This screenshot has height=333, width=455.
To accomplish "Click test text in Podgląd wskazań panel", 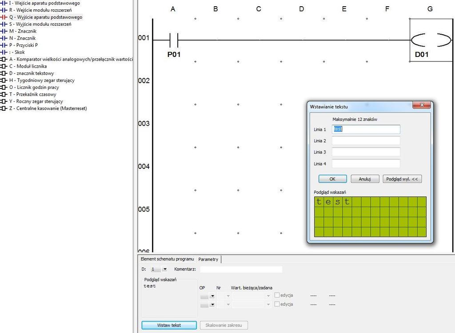I will click(150, 286).
